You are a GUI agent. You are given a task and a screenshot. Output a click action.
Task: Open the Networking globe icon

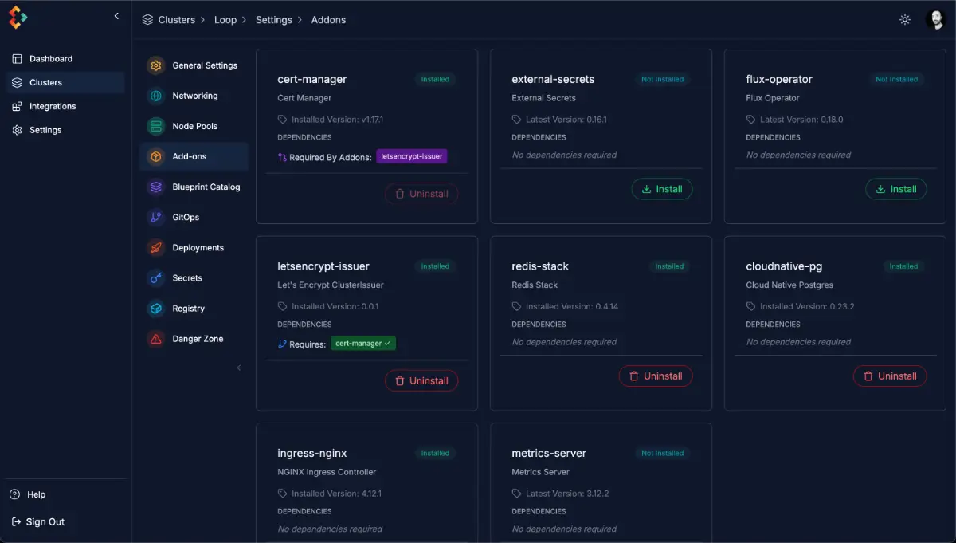(x=156, y=96)
